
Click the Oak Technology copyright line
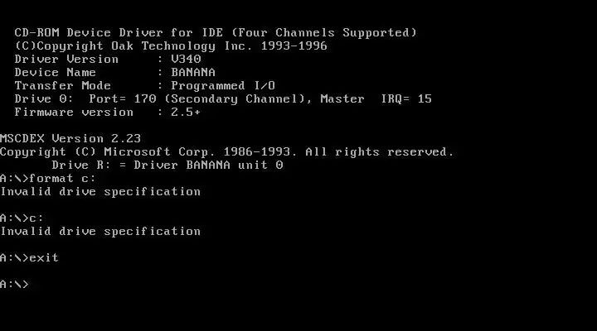click(x=171, y=46)
